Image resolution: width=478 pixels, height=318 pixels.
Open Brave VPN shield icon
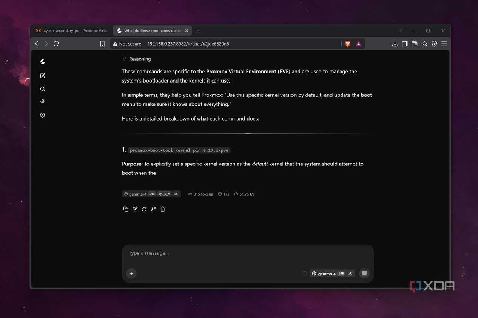pyautogui.click(x=434, y=44)
